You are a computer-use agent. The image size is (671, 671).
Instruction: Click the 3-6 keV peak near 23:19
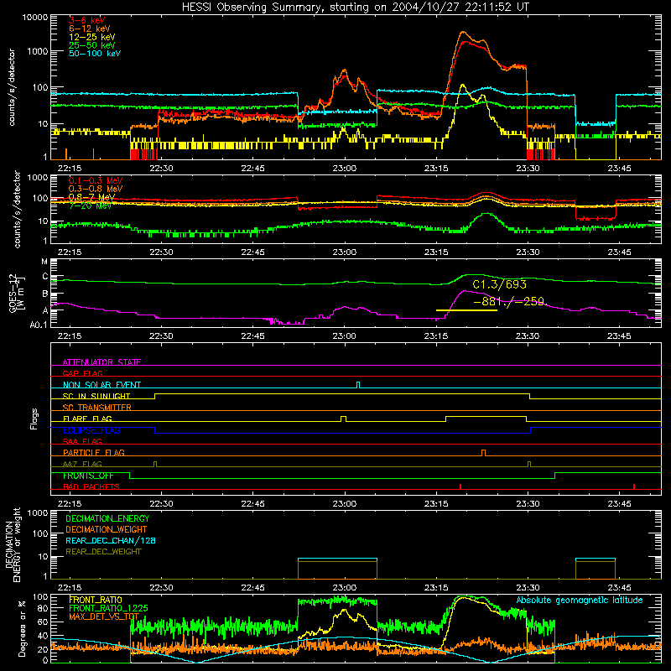point(464,42)
